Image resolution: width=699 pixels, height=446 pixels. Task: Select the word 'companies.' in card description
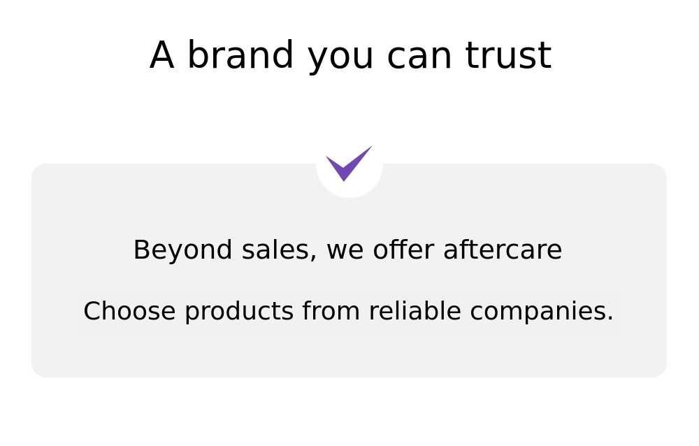click(x=542, y=311)
